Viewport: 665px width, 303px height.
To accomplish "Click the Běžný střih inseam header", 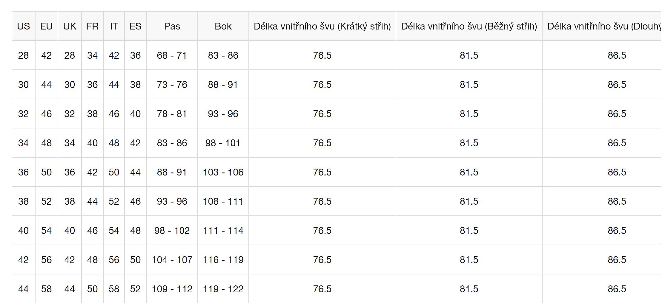I will click(469, 26).
